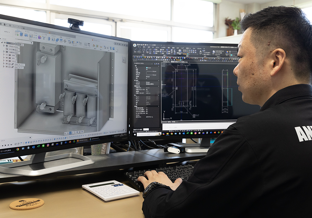The image size is (312, 218).
Task: Select the large A Text tool in IJCAD
Action: [200, 52]
